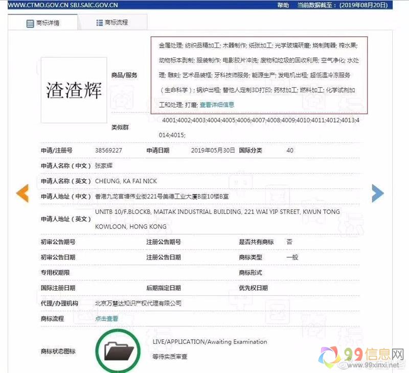Click the 点击查看 trademark process link
409x373 pixels.
pos(106,318)
